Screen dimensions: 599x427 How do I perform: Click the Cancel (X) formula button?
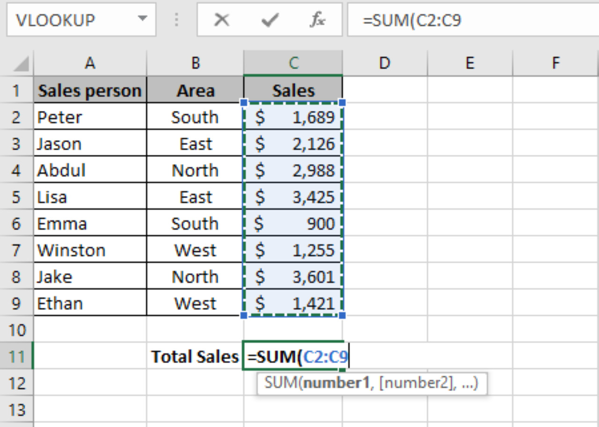click(x=221, y=20)
